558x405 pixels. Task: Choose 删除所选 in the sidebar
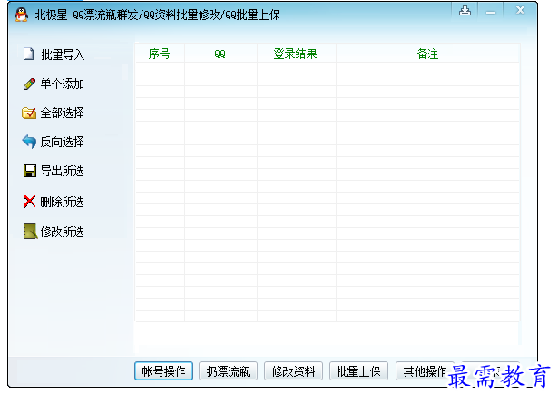point(54,202)
